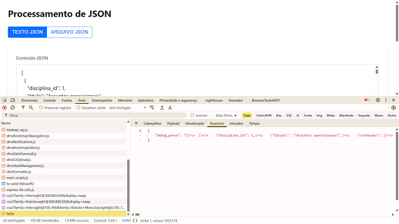Open the DevTools three-dot menu

(386, 100)
